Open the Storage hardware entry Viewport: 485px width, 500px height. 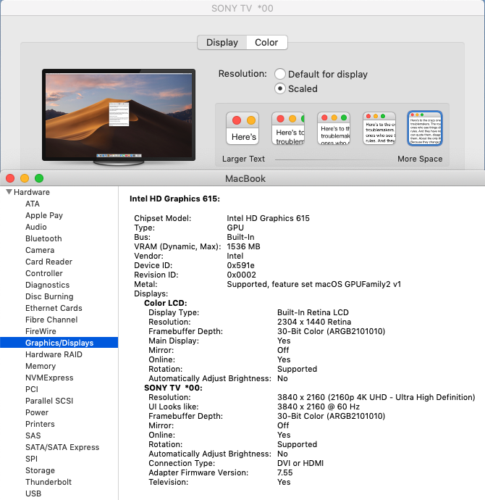[40, 470]
